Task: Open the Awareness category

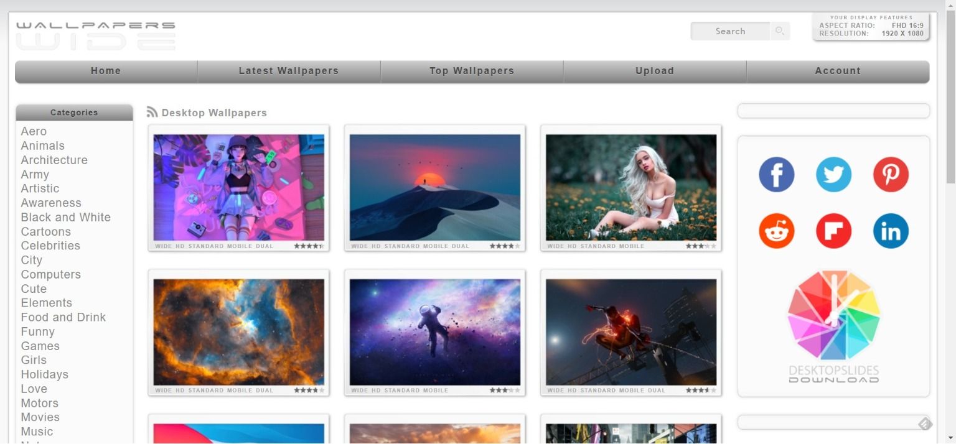Action: click(51, 203)
